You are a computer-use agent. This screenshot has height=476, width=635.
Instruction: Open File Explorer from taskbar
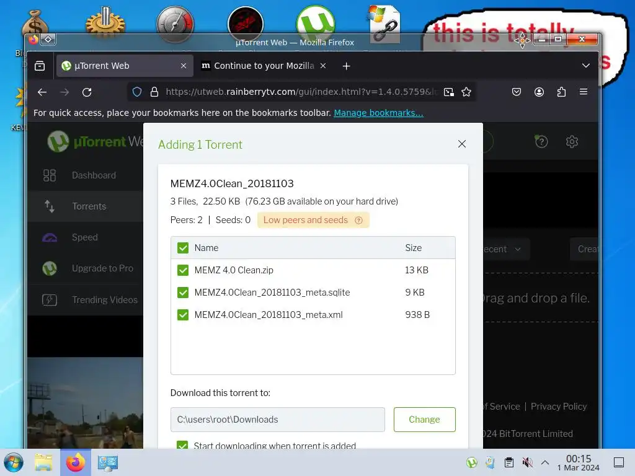click(x=43, y=462)
